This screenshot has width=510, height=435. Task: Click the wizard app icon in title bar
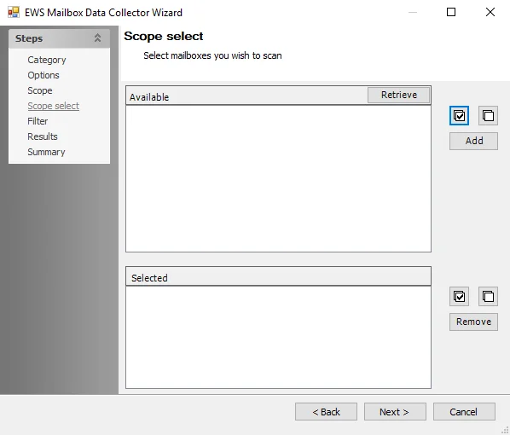pos(14,12)
